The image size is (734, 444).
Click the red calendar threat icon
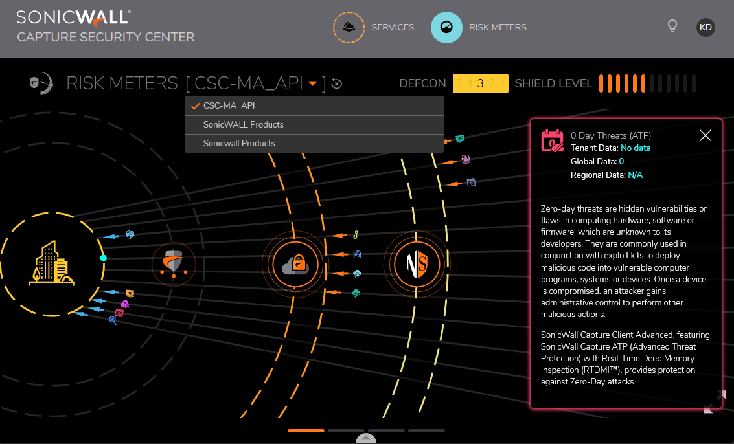pyautogui.click(x=119, y=313)
